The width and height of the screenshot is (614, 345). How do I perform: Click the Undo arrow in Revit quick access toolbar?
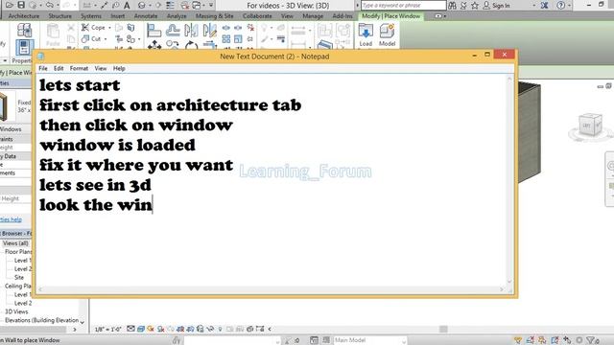tap(50, 5)
